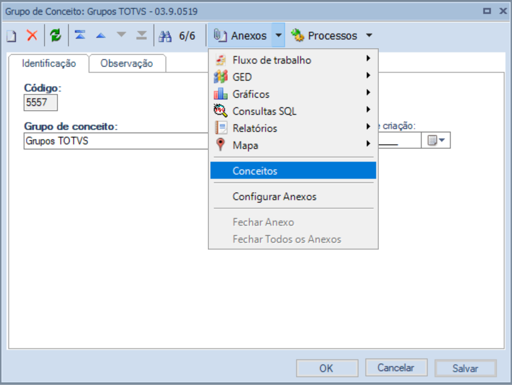512x386 pixels.
Task: Open the Consultas SQL submenu
Action: [293, 111]
